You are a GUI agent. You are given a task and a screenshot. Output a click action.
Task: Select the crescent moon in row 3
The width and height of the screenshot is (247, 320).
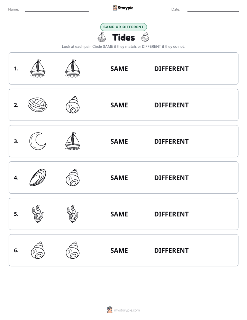click(x=38, y=141)
